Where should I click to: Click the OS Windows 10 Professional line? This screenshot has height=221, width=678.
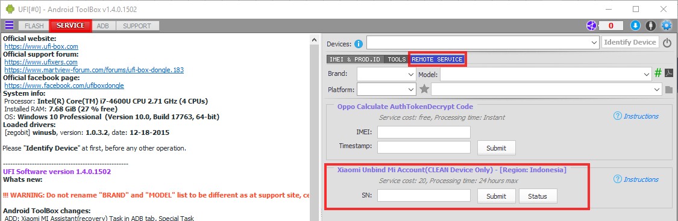coord(111,117)
